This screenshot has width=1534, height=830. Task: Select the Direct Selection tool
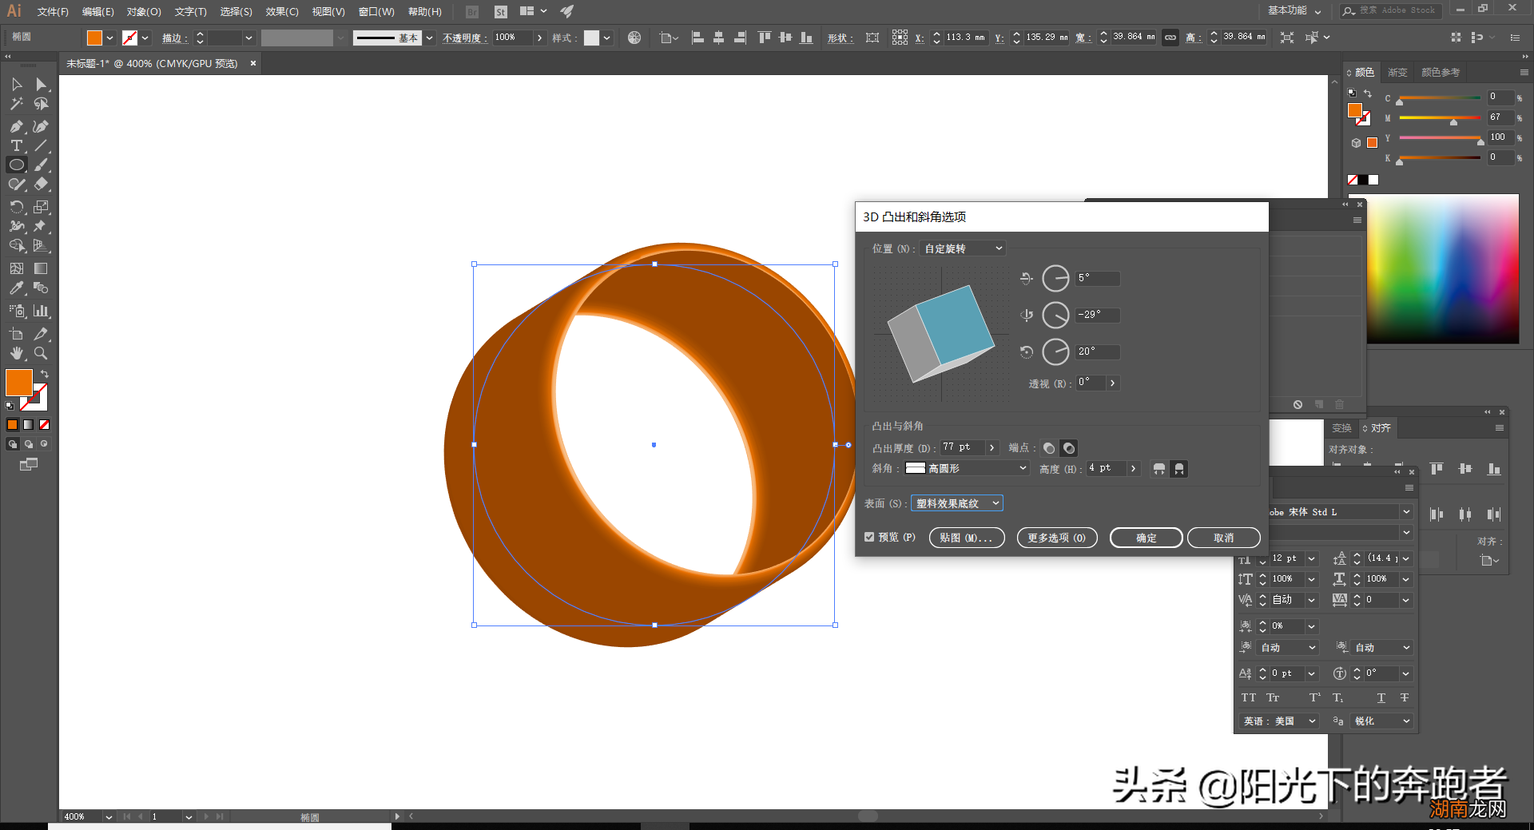pyautogui.click(x=41, y=85)
